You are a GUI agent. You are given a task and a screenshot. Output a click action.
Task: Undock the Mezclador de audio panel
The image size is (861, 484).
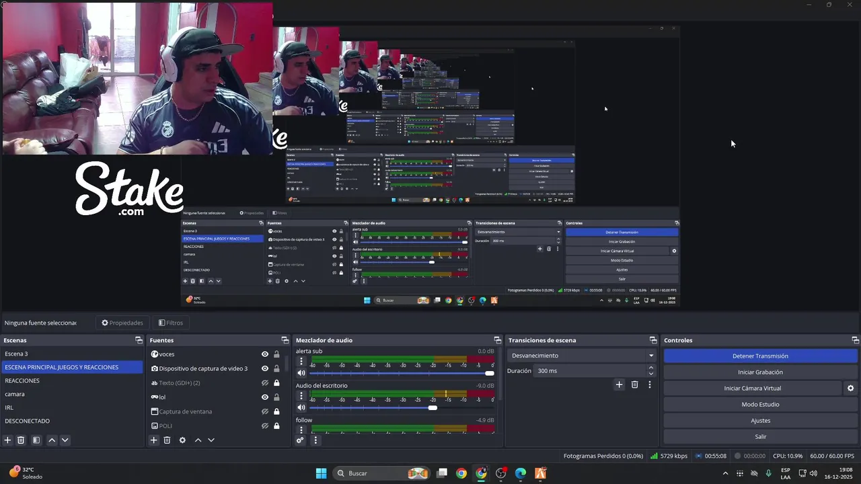[498, 340]
